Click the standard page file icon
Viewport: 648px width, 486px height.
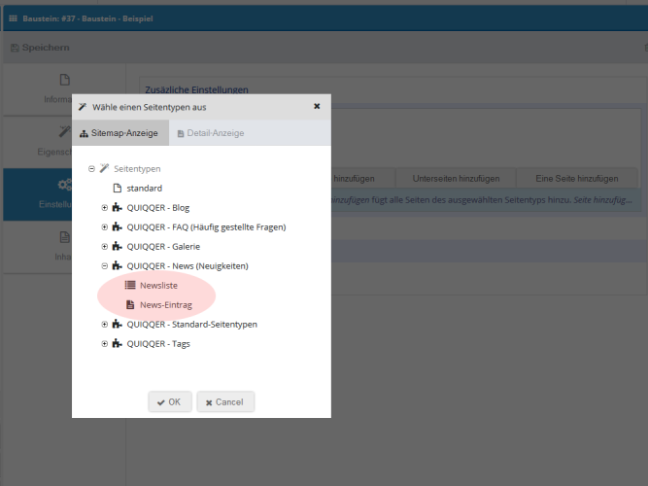118,189
